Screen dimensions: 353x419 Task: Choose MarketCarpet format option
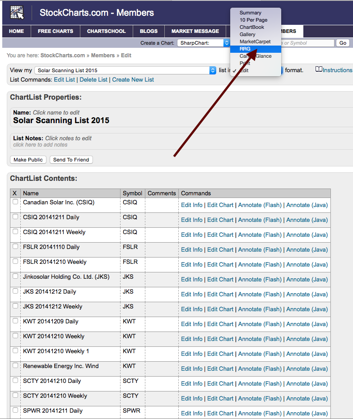255,41
